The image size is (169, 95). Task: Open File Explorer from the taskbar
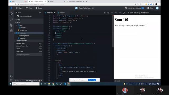click(49, 84)
